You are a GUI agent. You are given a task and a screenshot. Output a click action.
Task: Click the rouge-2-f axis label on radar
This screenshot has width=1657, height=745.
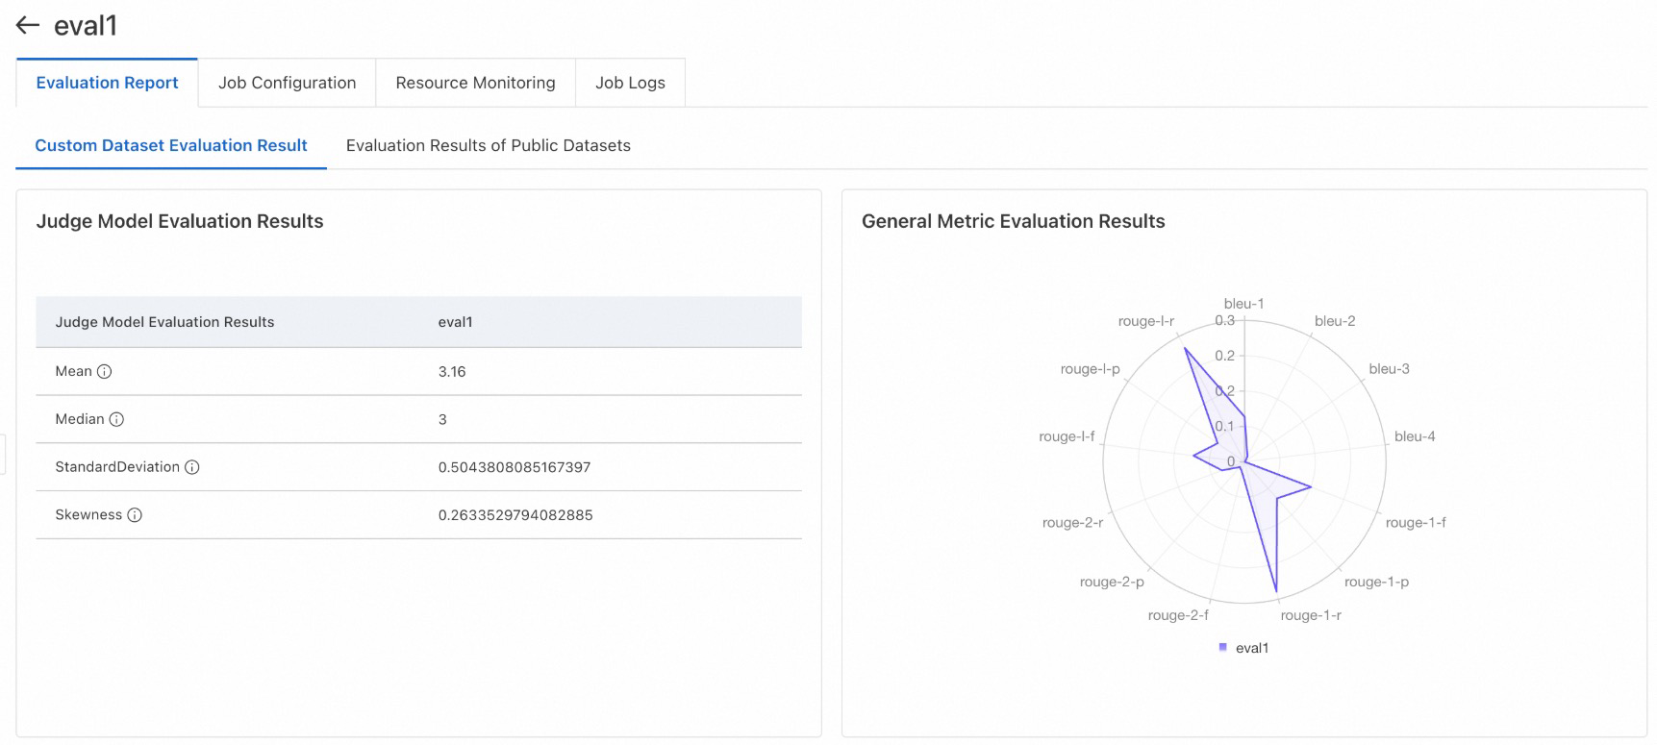(x=1177, y=615)
